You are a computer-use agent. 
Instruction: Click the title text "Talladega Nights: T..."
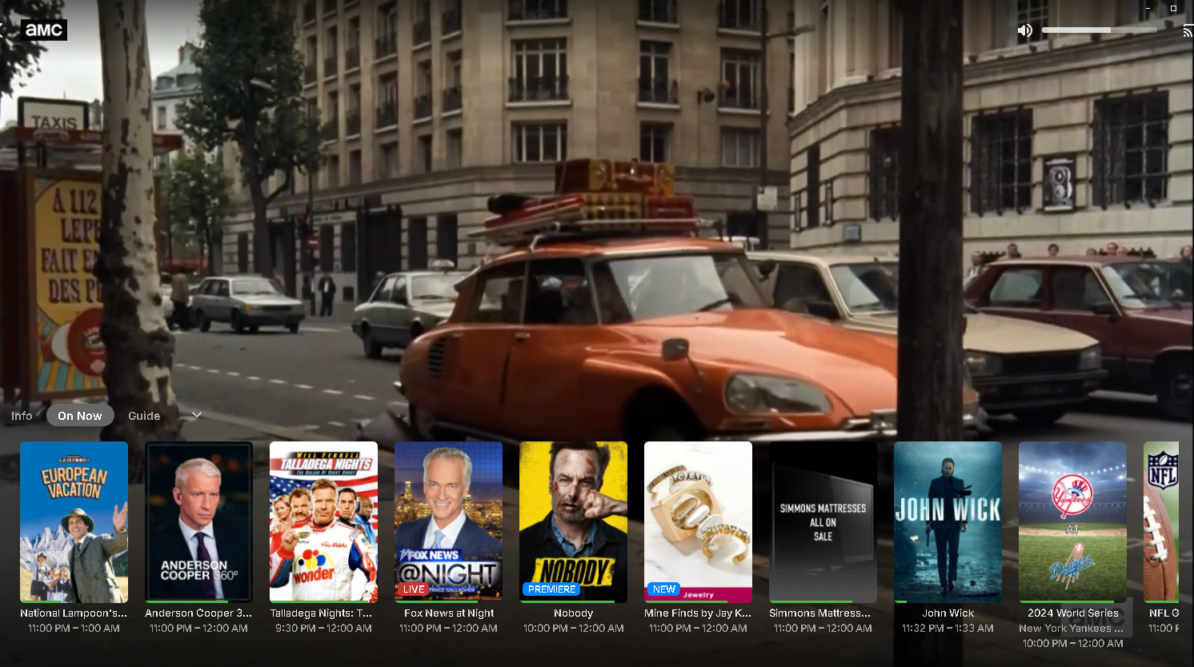pyautogui.click(x=321, y=613)
